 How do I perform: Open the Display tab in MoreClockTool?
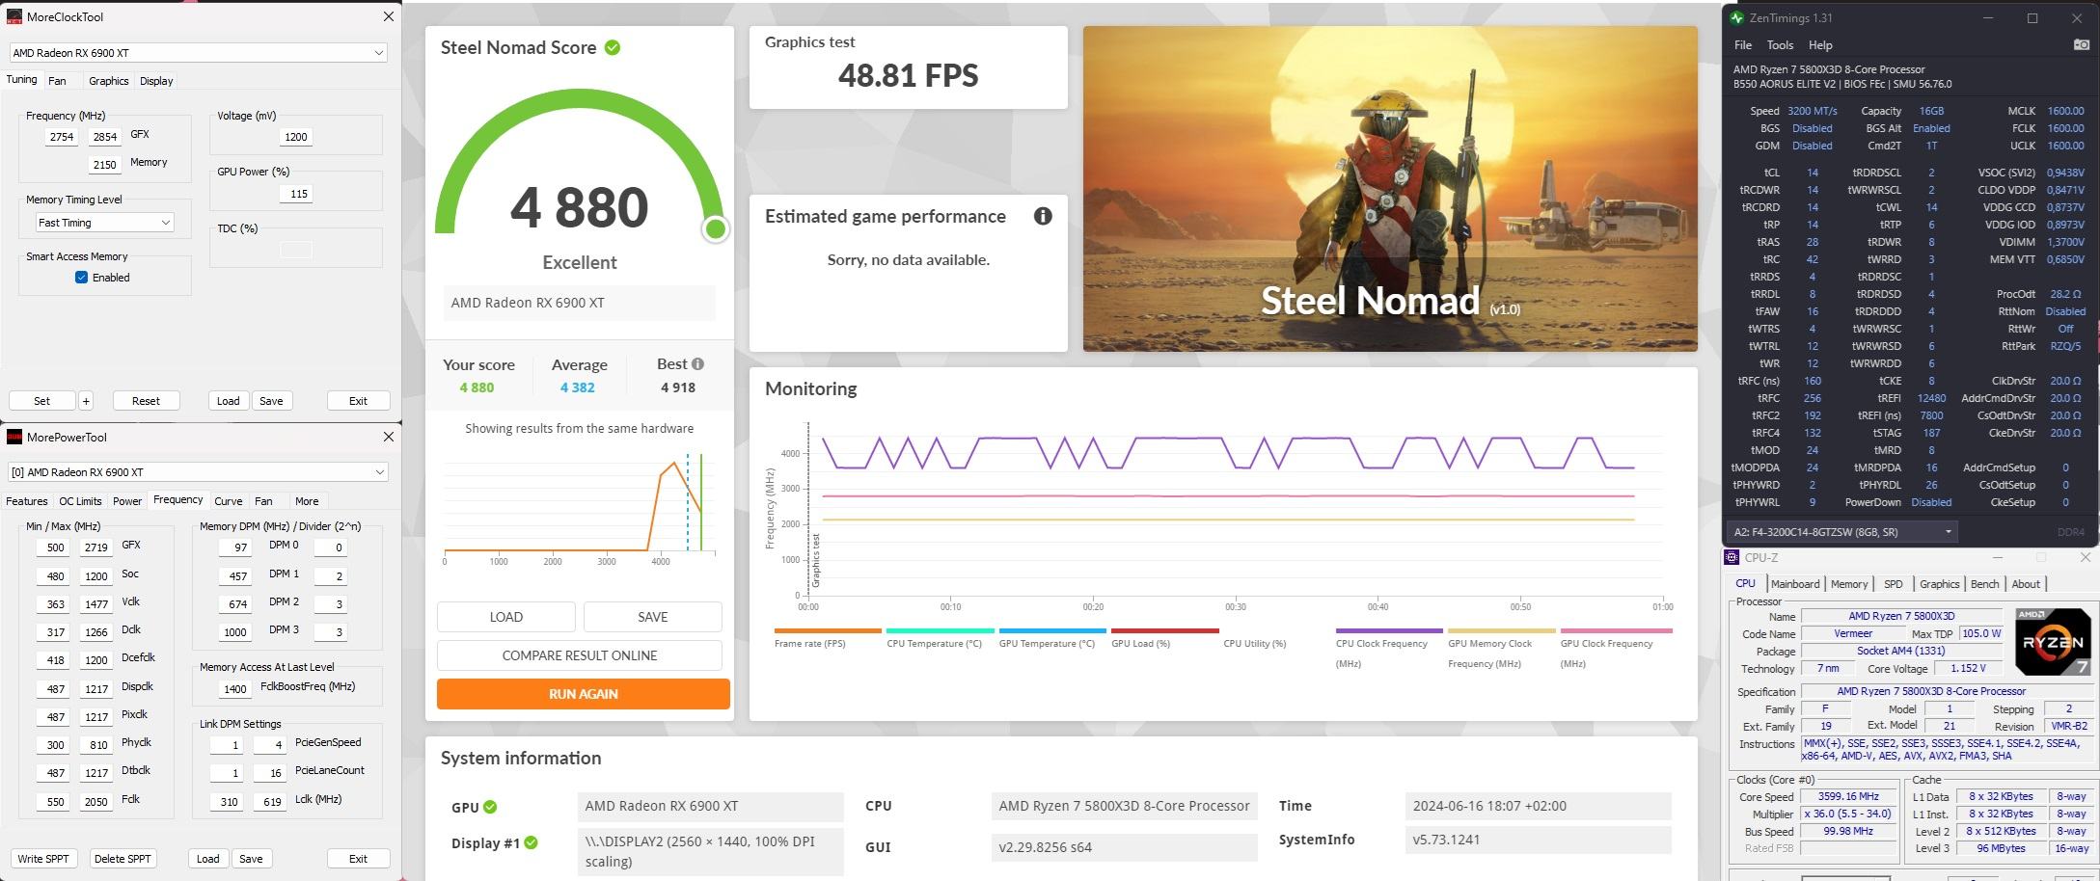pyautogui.click(x=156, y=81)
